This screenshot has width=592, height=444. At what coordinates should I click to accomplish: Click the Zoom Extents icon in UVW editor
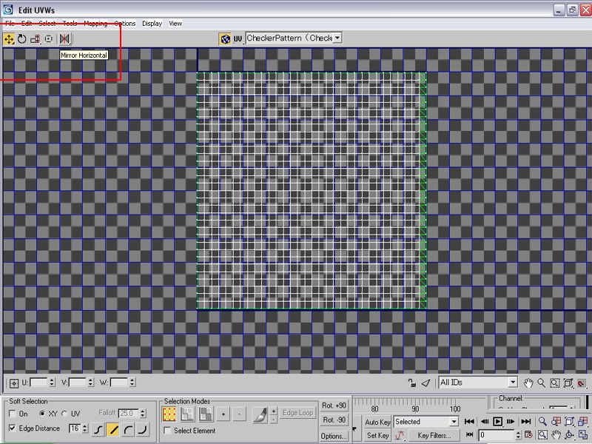click(568, 383)
